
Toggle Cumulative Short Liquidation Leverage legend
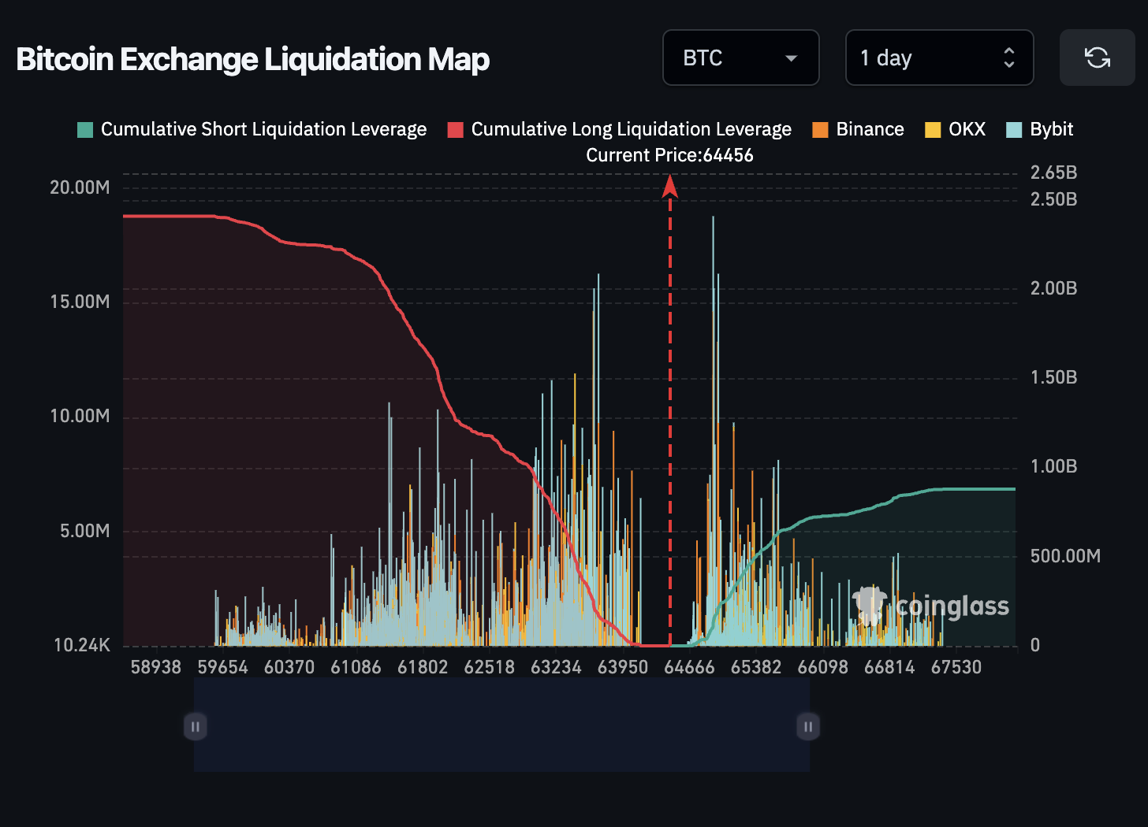(x=252, y=129)
